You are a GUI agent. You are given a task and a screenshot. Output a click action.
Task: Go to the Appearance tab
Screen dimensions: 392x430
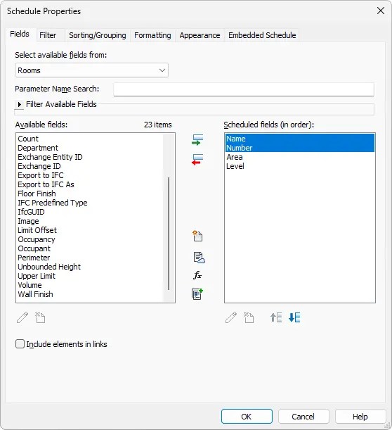(x=200, y=35)
